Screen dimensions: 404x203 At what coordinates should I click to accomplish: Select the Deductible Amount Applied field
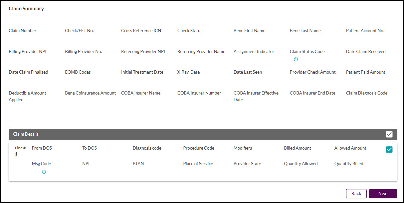[27, 96]
